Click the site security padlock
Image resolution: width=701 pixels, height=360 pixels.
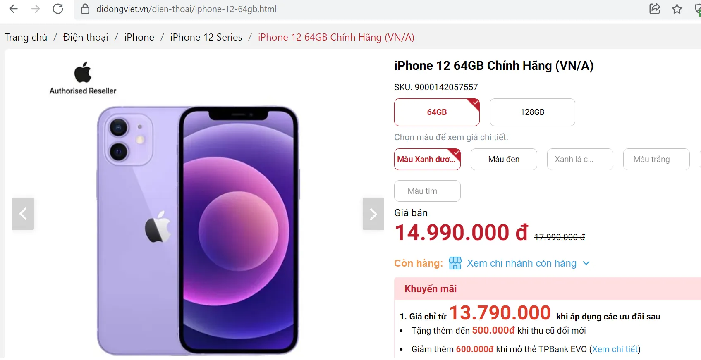84,9
